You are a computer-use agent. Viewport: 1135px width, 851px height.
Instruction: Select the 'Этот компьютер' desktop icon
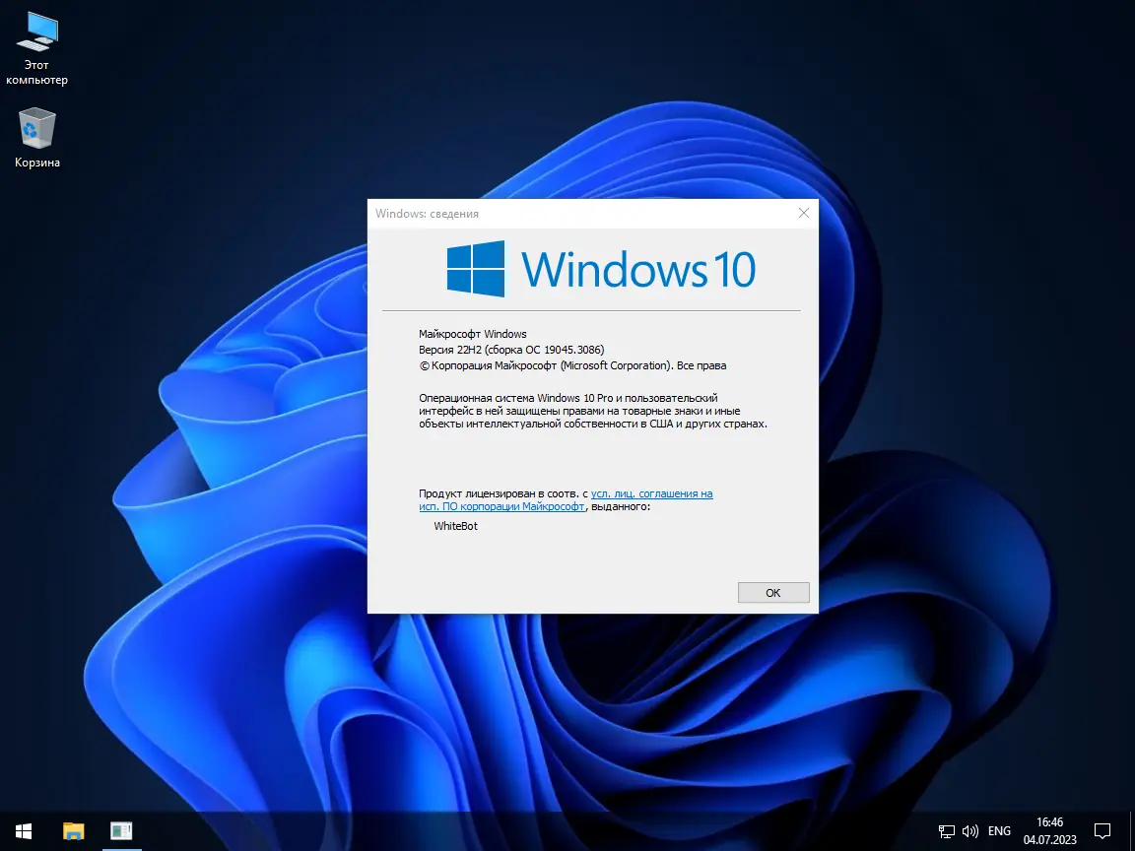(36, 49)
